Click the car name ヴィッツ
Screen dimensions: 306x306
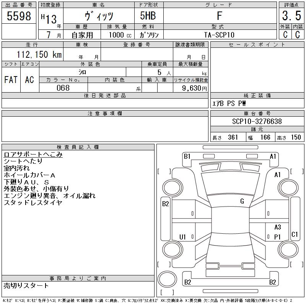click(x=99, y=16)
